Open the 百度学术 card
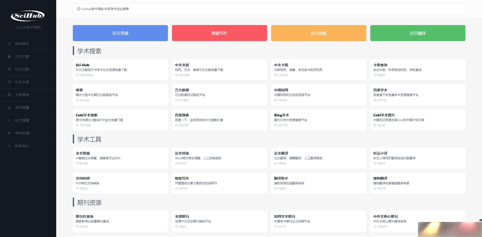The width and height of the screenshot is (482, 237). point(418,95)
